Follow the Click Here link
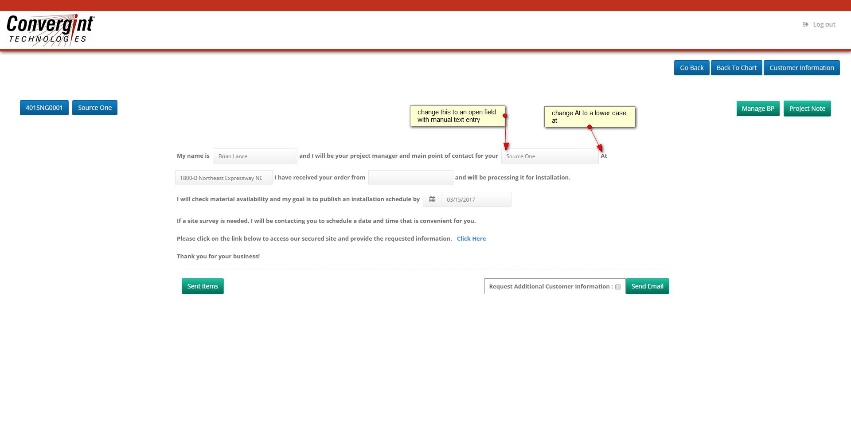 tap(471, 238)
